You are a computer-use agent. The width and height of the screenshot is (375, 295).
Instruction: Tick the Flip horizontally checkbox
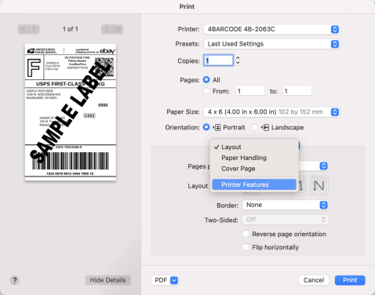tap(246, 247)
